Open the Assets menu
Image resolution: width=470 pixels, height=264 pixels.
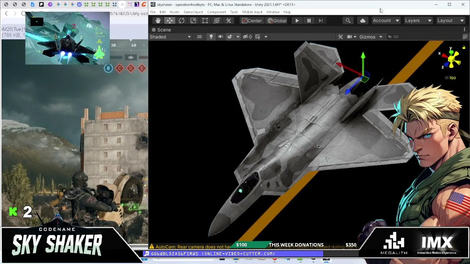pos(174,12)
